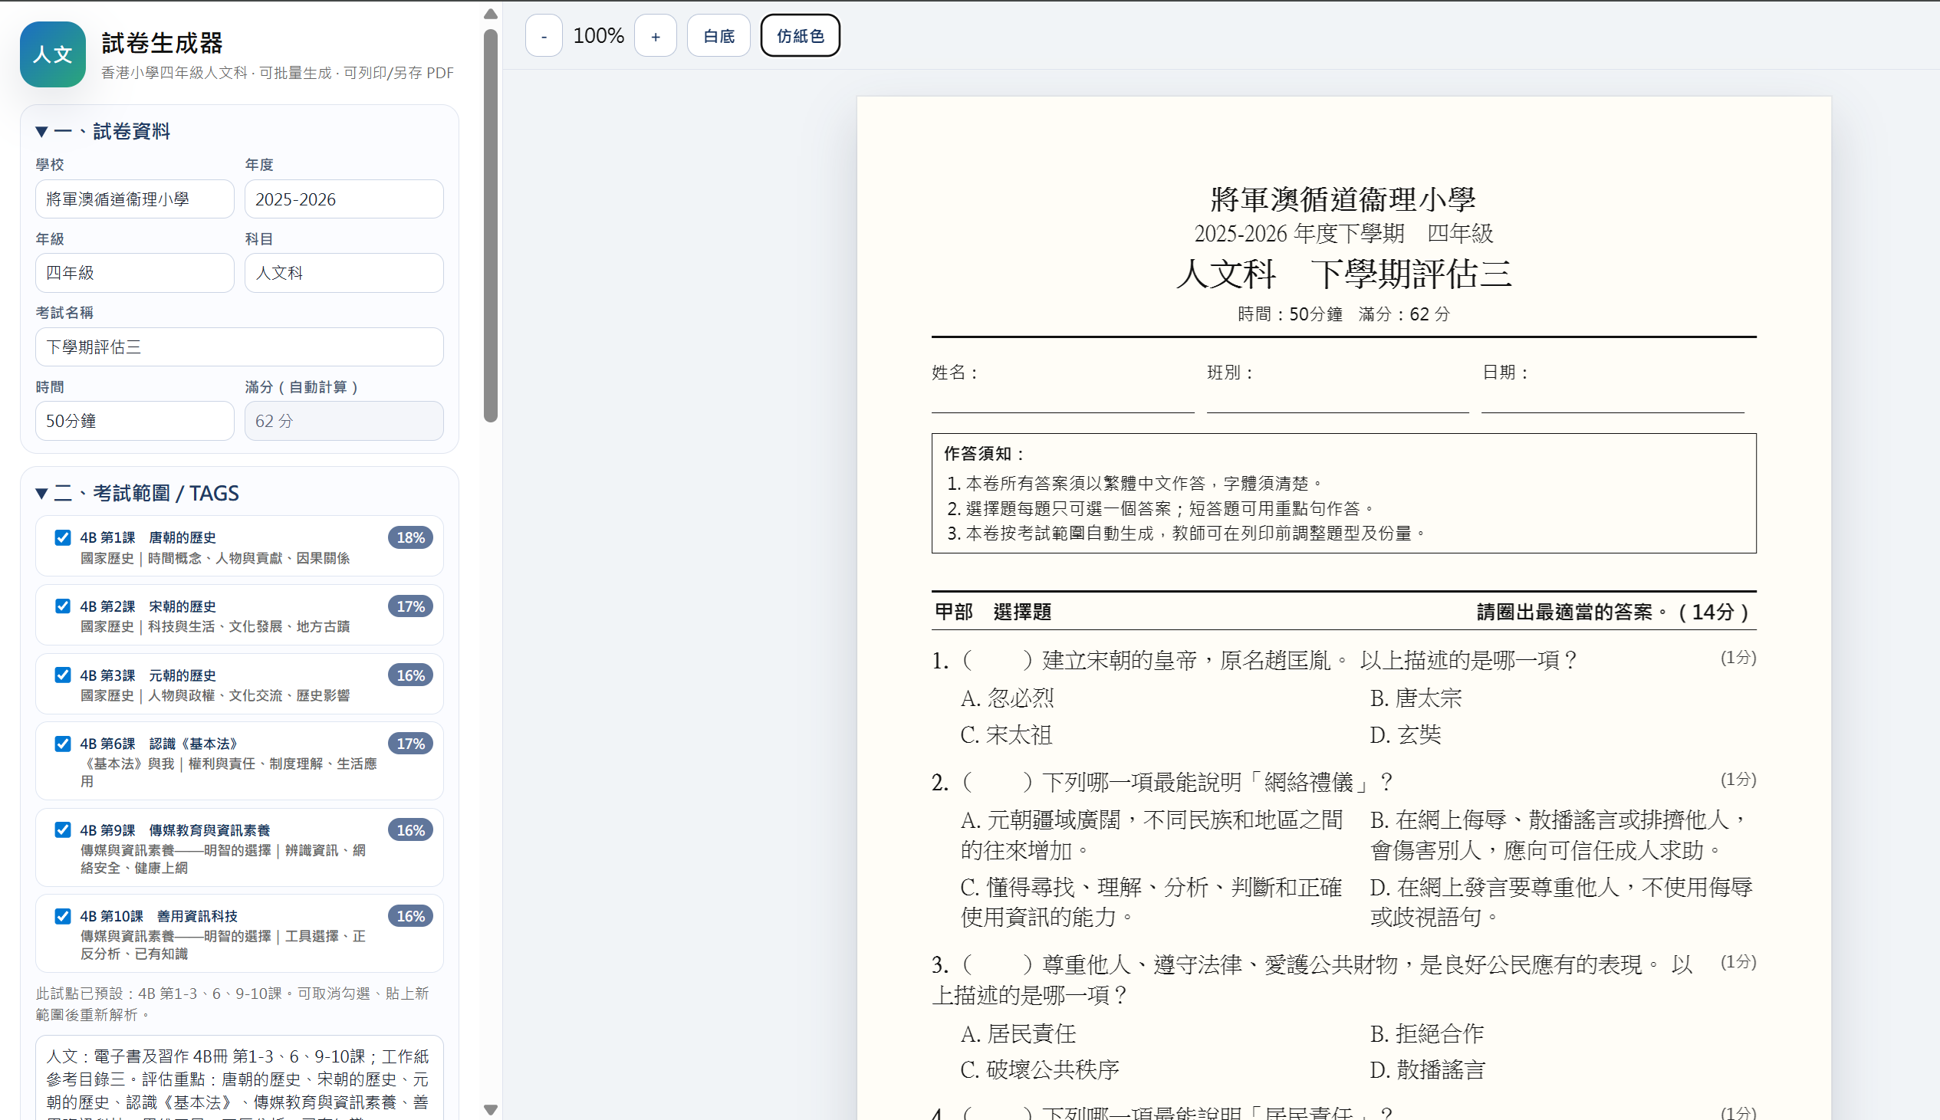Click the sidebar scrollbar up arrow
The height and width of the screenshot is (1120, 1940).
(491, 14)
